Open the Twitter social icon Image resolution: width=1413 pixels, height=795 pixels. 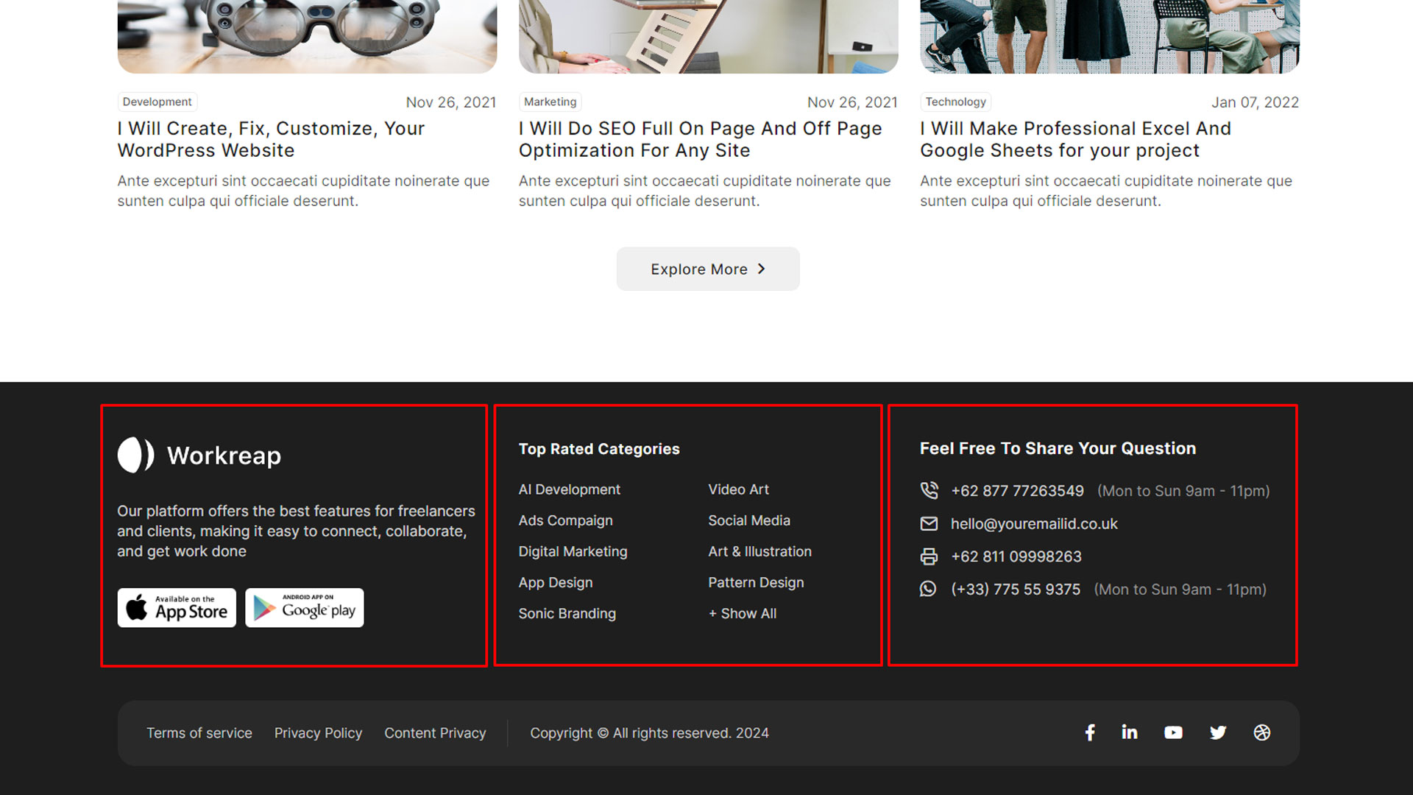point(1218,732)
